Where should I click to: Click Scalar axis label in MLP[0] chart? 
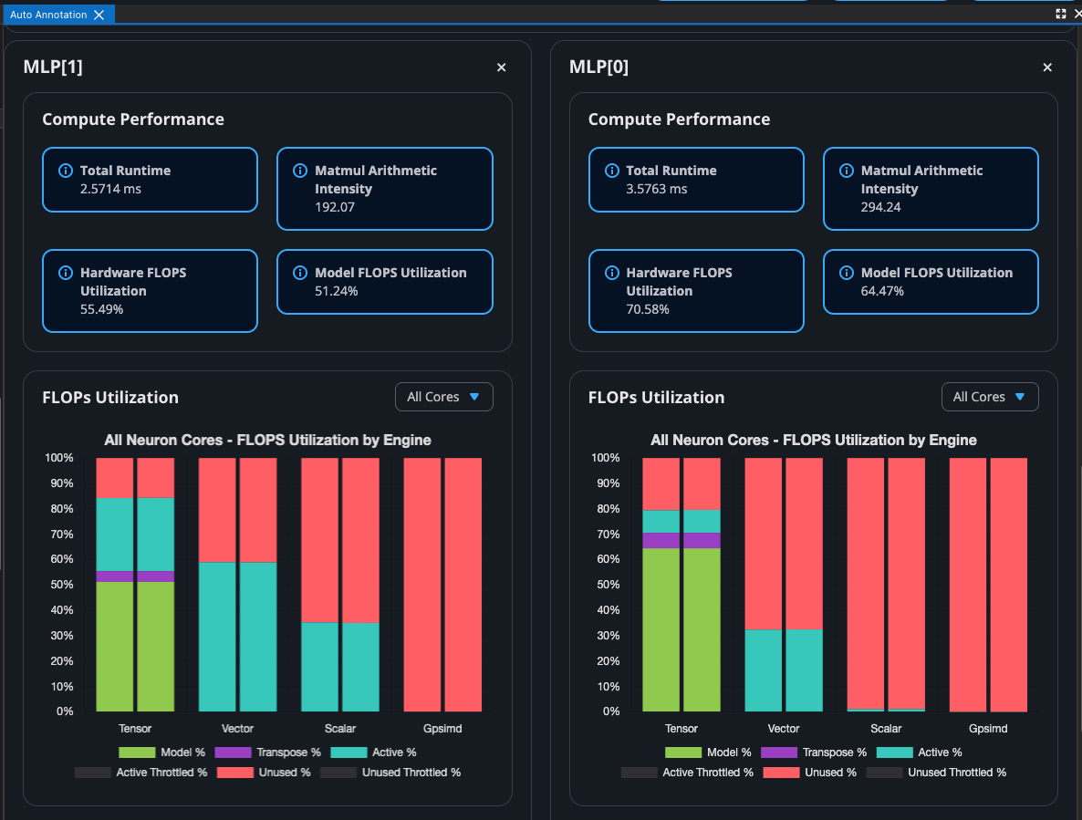[x=886, y=728]
